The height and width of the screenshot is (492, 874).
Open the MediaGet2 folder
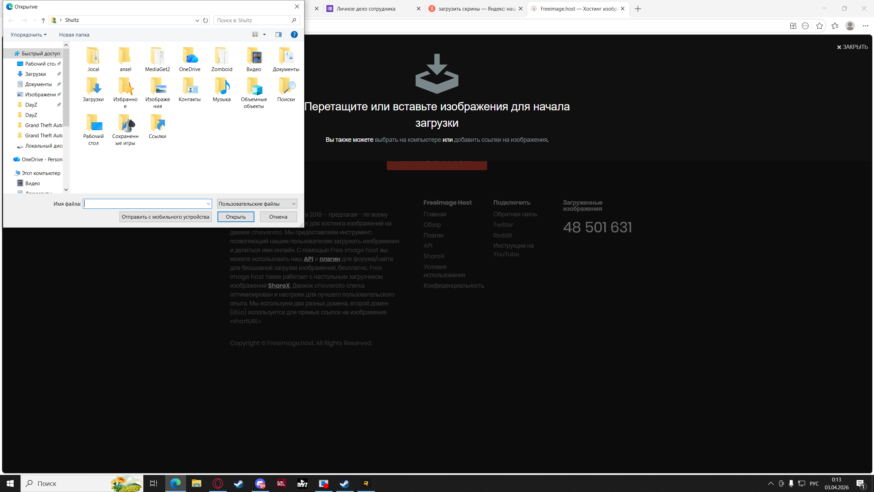(157, 59)
